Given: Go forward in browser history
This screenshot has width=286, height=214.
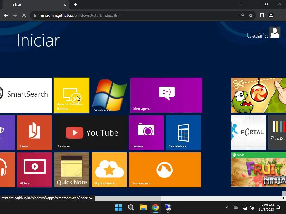Looking at the screenshot, I should tap(15, 16).
